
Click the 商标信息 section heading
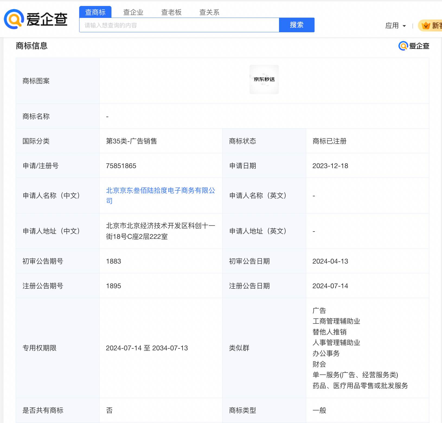pyautogui.click(x=32, y=46)
